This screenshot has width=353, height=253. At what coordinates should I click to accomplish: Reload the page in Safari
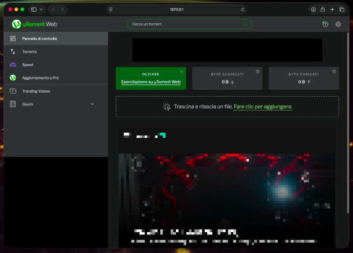pyautogui.click(x=242, y=9)
